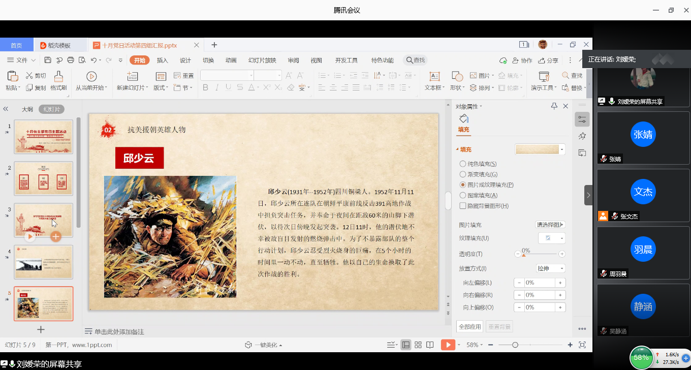
Task: Collapse the slide thumbnail pane
Action: 6,109
